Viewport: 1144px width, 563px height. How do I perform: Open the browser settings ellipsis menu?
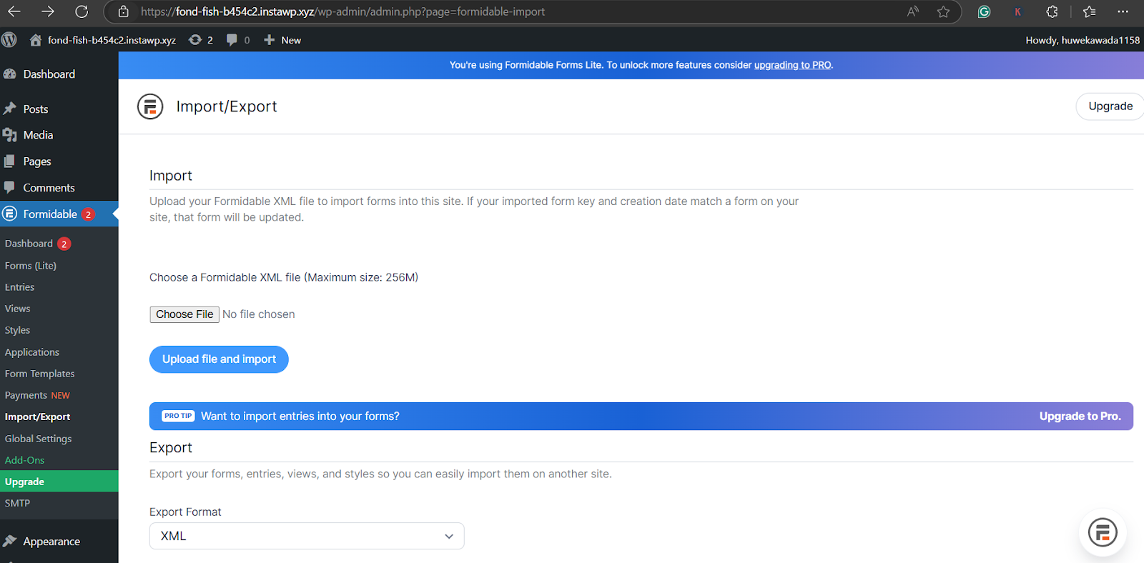coord(1123,11)
